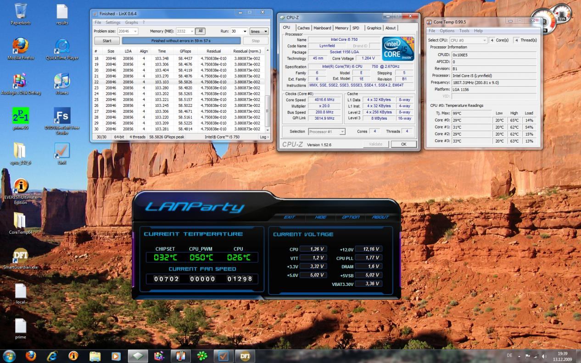Open the times unit dropdown in LinX
This screenshot has height=363, width=581.
259,31
